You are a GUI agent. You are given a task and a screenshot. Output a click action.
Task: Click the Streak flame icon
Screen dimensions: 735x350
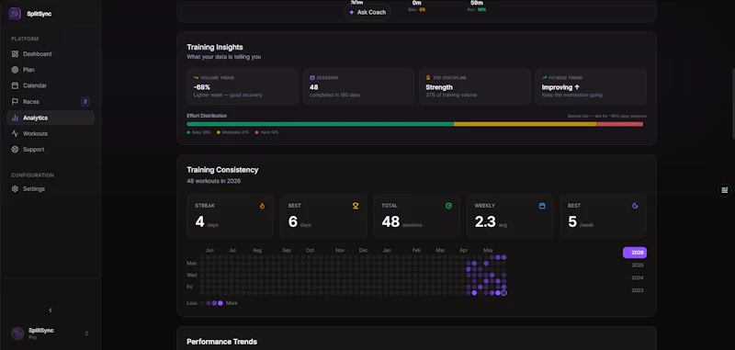(262, 206)
